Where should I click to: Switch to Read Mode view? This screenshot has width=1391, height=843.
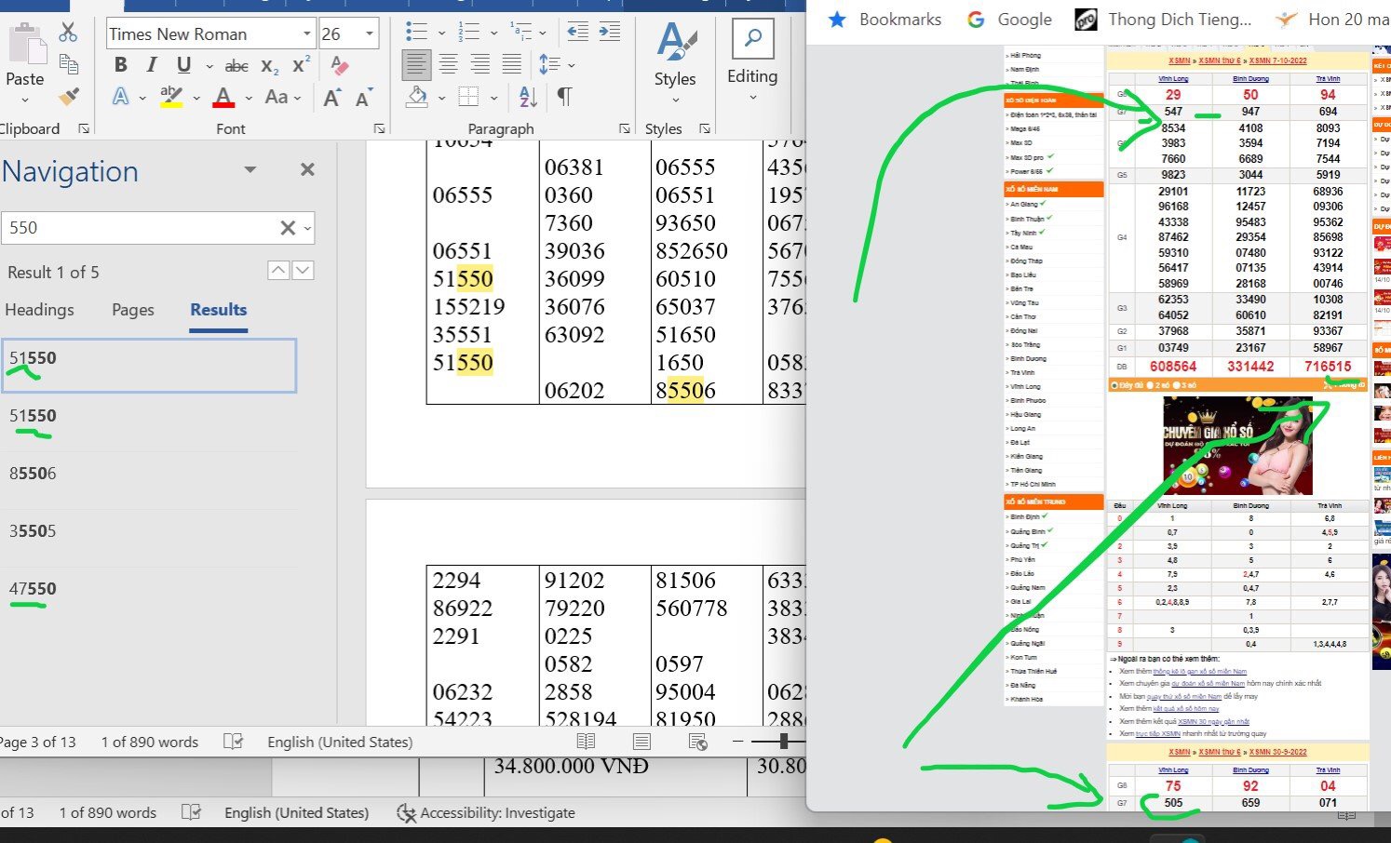point(586,742)
